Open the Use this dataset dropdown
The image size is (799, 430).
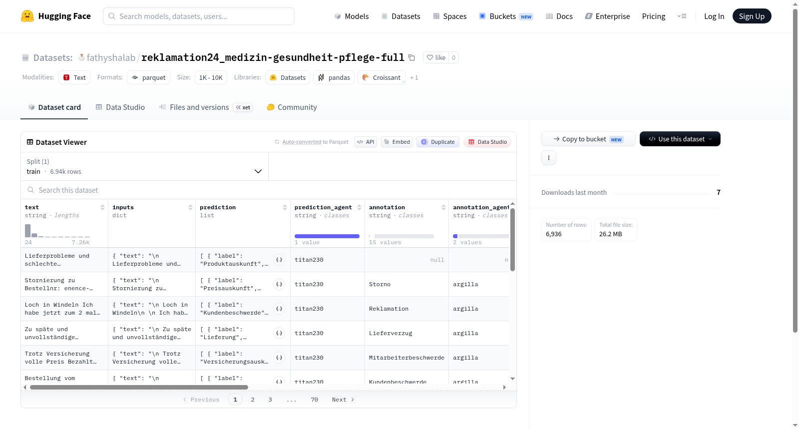(x=680, y=139)
